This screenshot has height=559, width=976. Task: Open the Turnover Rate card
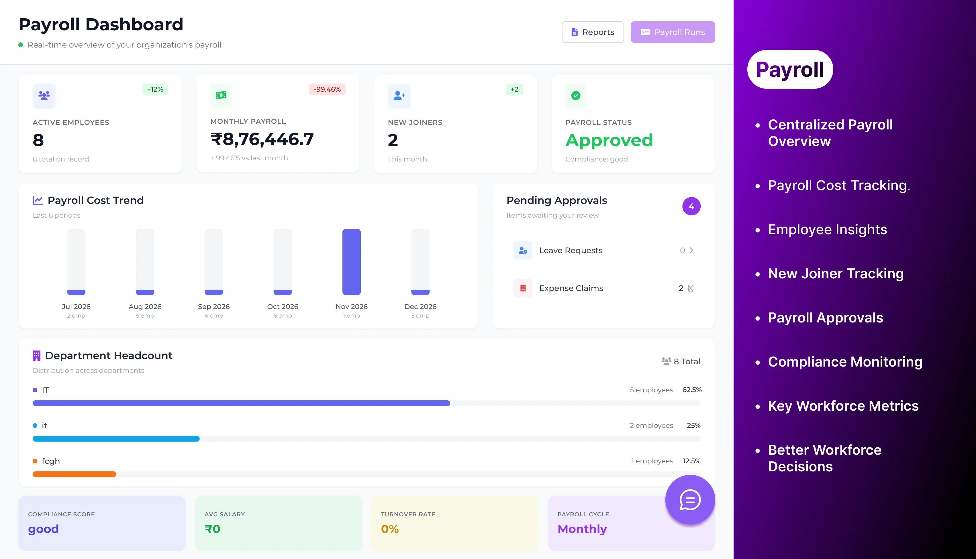click(x=455, y=524)
